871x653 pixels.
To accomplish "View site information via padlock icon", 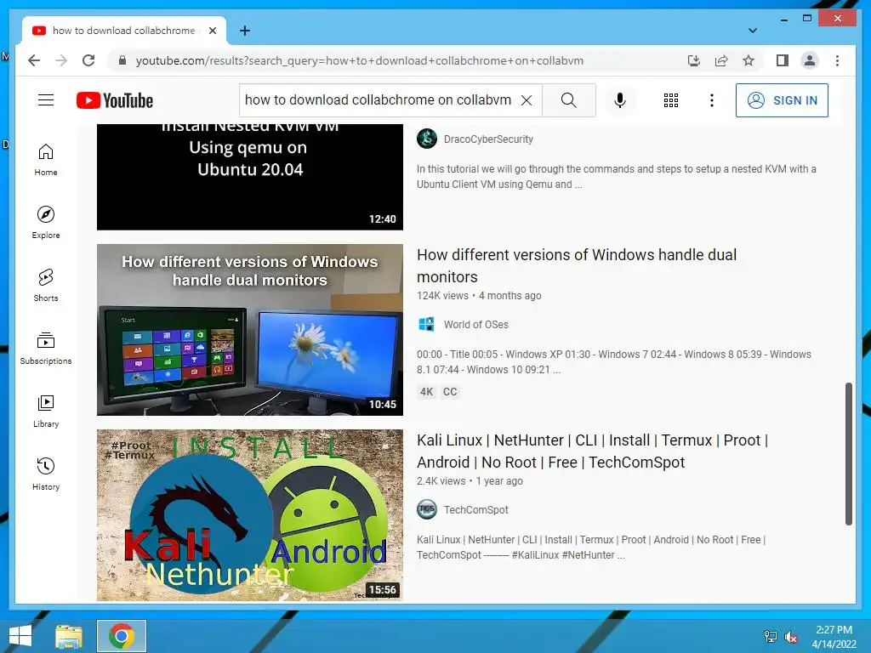I will click(122, 60).
